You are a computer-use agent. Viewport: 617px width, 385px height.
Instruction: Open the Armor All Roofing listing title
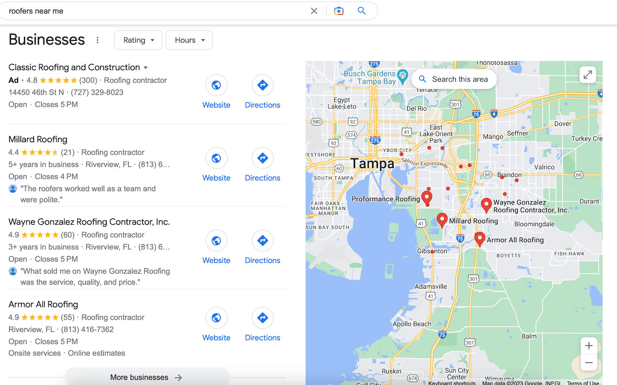[43, 304]
